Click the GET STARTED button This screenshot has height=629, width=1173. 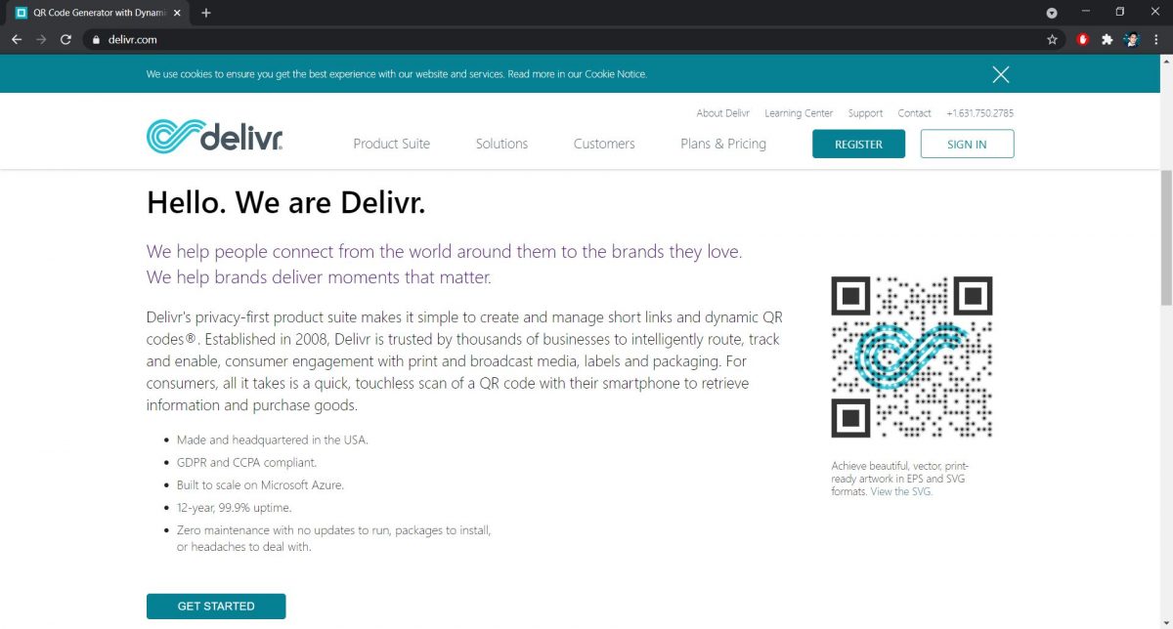[215, 606]
